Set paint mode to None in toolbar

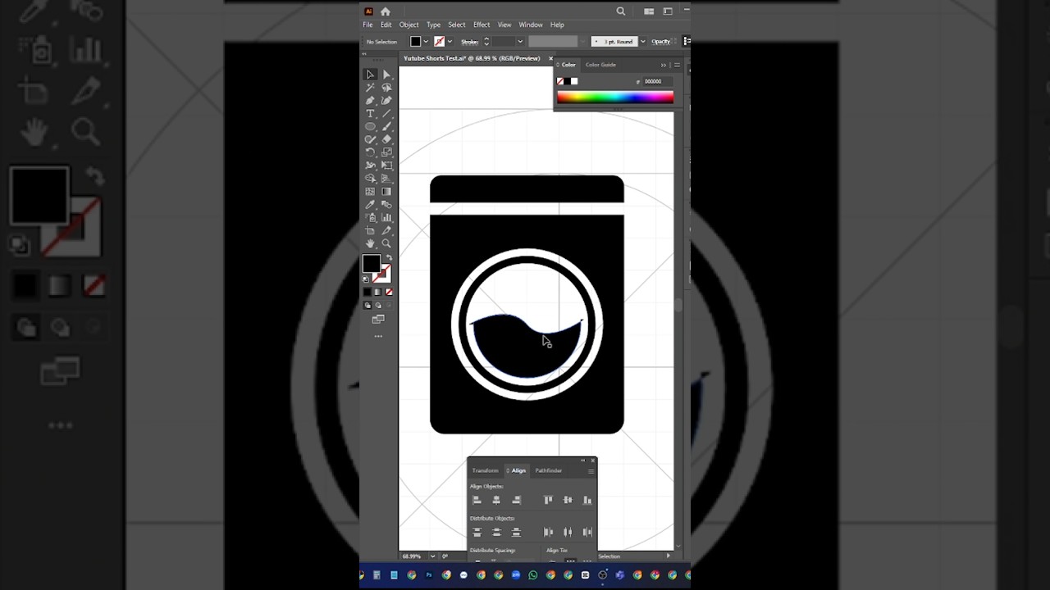click(389, 293)
